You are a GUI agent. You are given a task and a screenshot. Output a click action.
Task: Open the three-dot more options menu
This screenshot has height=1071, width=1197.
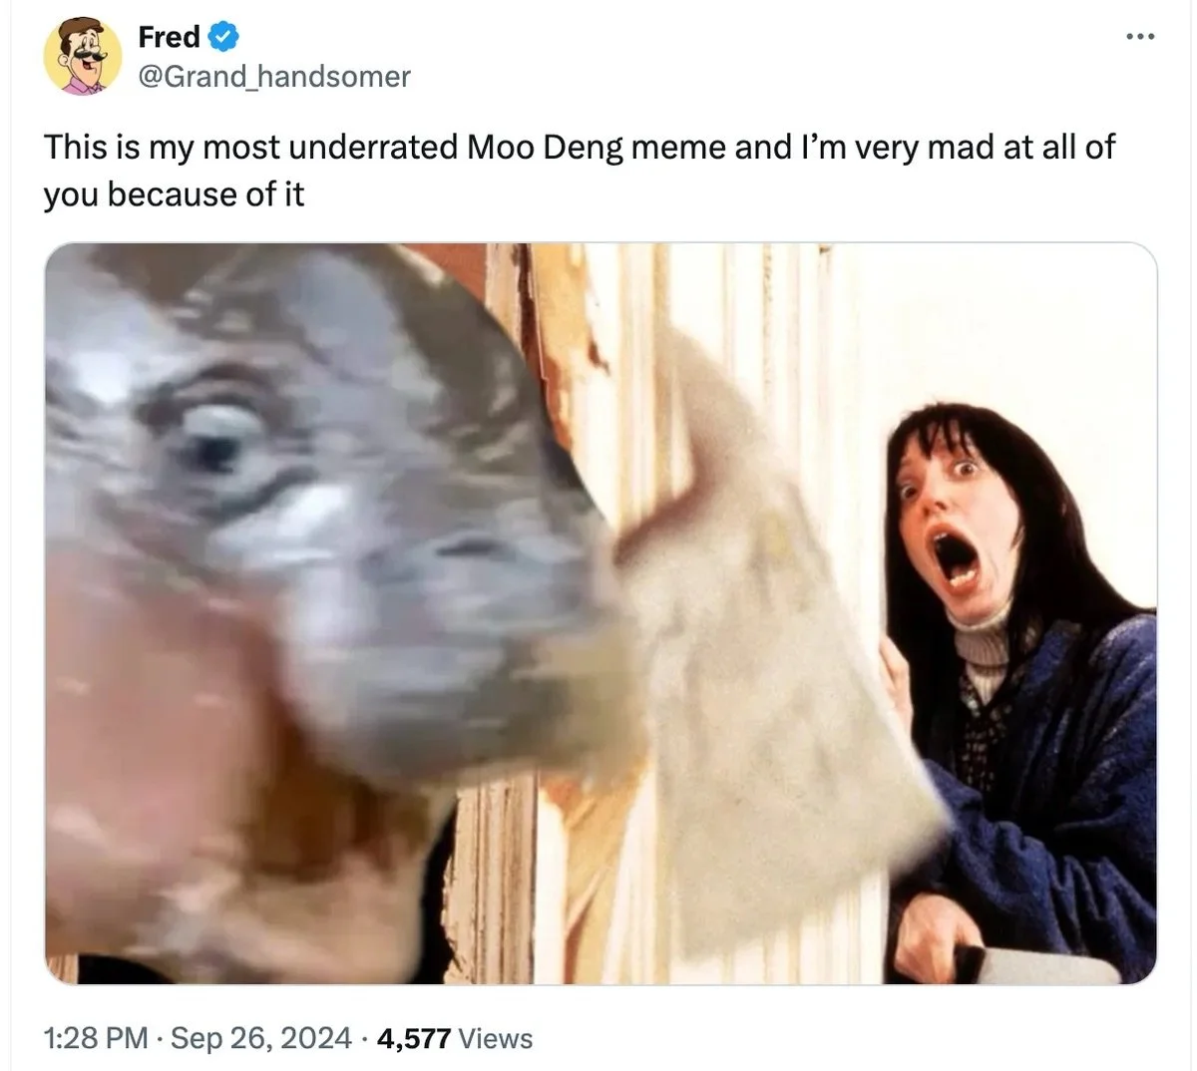[x=1139, y=38]
